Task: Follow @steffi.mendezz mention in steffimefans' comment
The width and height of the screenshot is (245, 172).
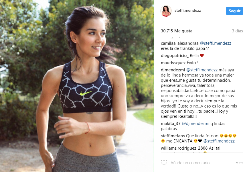Action: click(219, 141)
